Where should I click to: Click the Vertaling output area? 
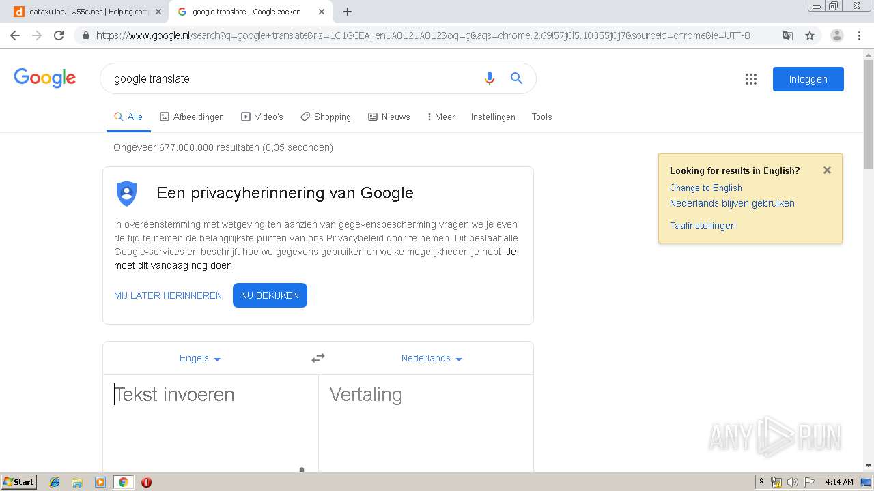coord(426,423)
